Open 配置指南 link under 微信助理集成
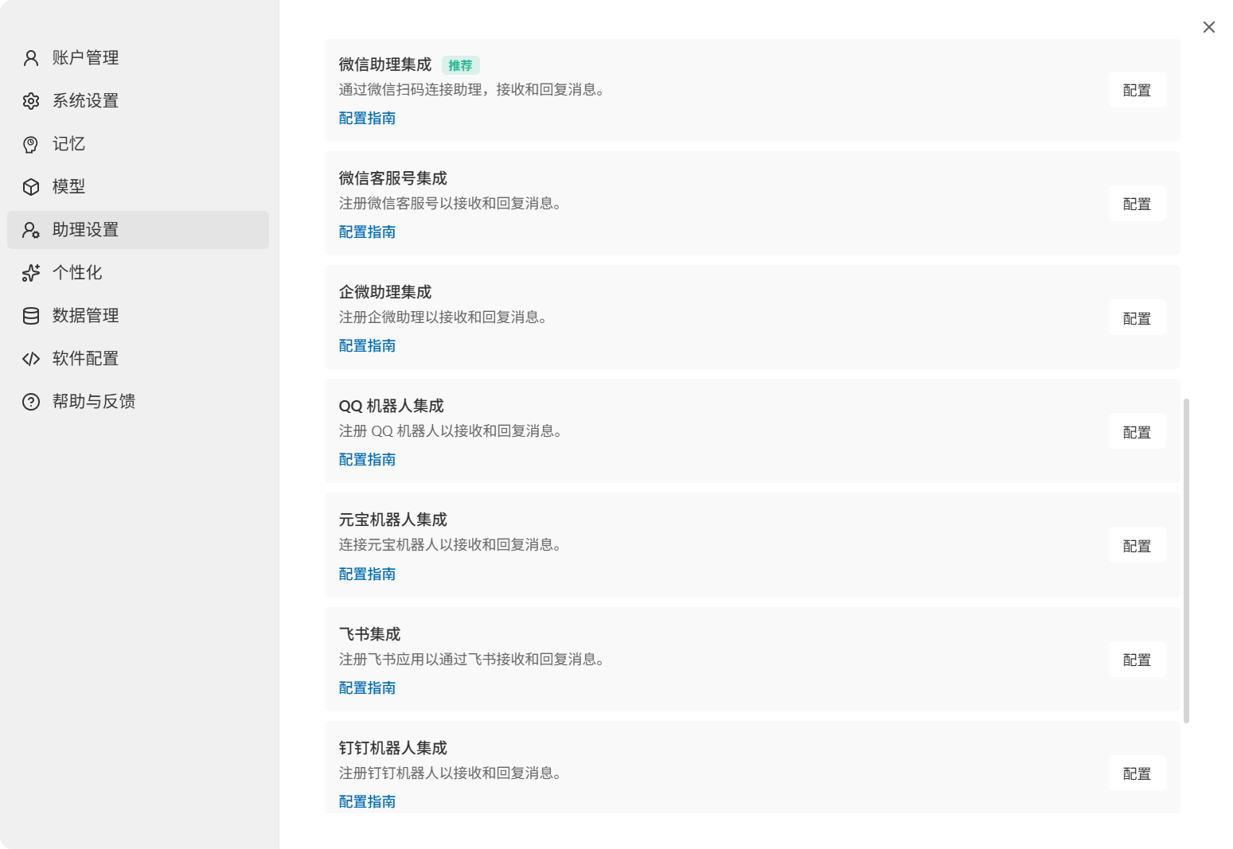1233x849 pixels. 367,118
